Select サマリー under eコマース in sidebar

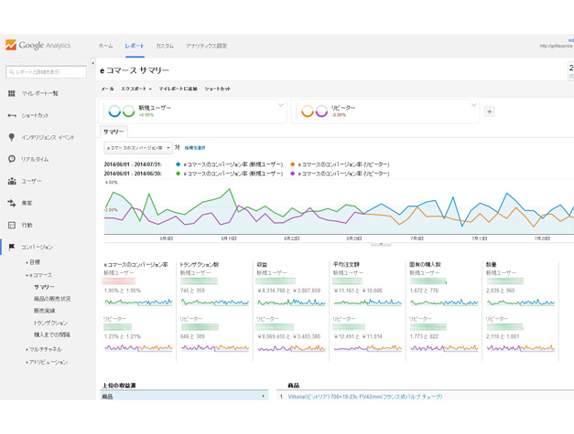coord(44,287)
